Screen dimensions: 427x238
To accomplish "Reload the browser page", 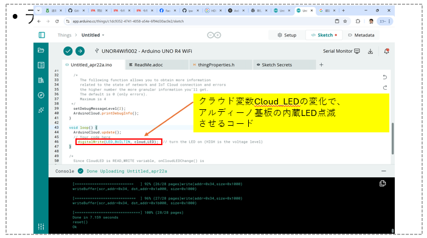I will coord(57,21).
